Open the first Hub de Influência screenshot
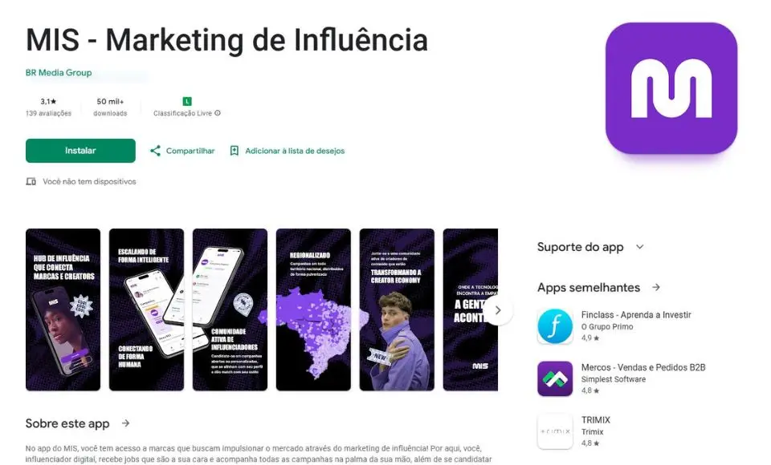The height and width of the screenshot is (465, 771). point(63,309)
